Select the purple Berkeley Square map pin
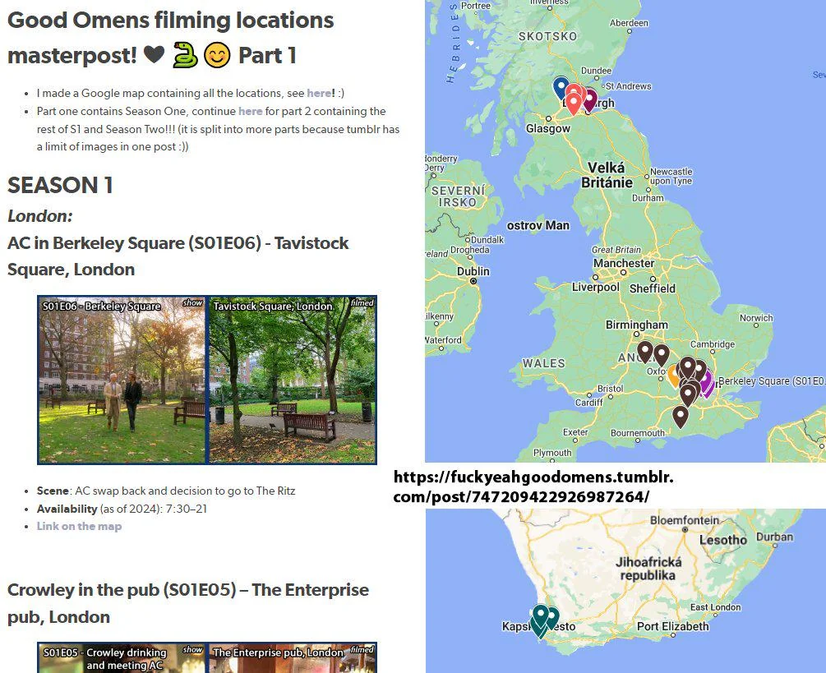This screenshot has width=826, height=673. [x=706, y=380]
